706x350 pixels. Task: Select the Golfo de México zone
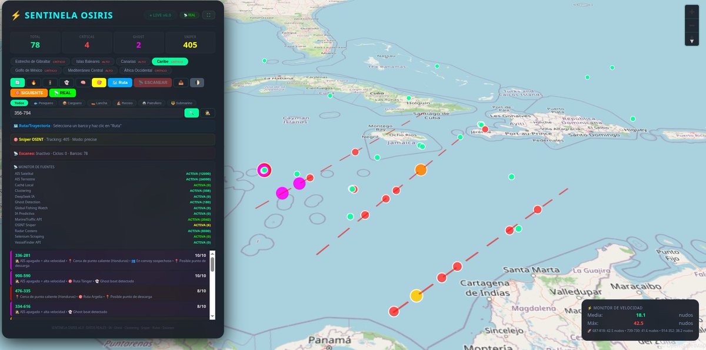pyautogui.click(x=36, y=70)
